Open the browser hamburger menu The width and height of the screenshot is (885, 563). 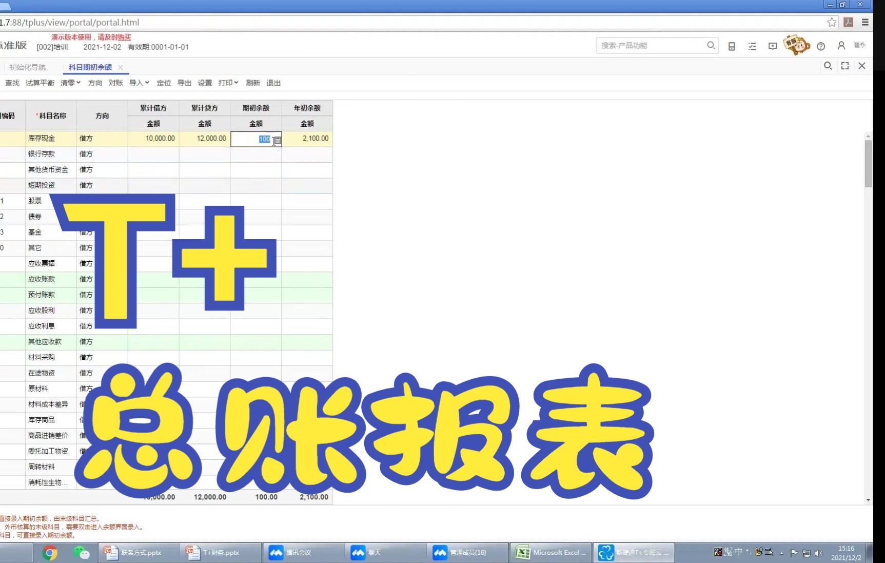point(865,22)
